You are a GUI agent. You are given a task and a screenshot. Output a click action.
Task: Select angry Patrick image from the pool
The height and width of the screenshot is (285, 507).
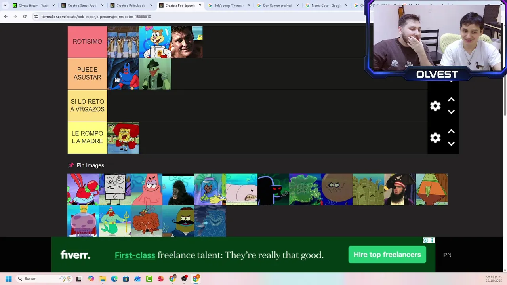click(x=147, y=190)
